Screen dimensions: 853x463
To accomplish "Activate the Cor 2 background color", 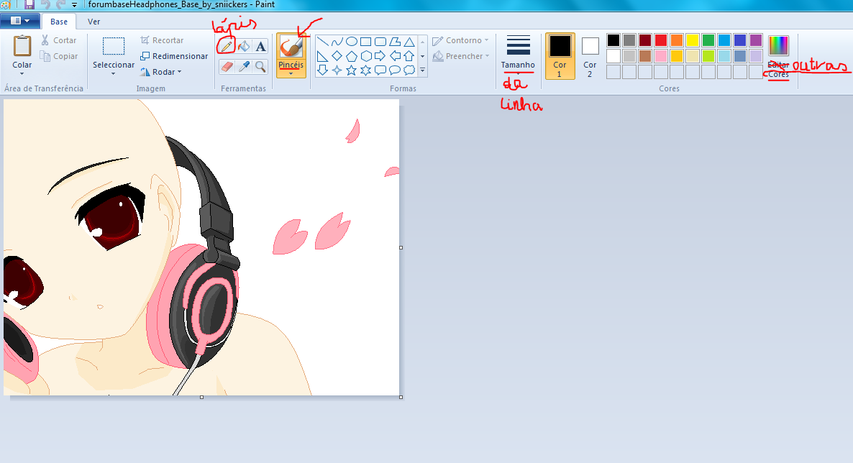I will (x=590, y=56).
